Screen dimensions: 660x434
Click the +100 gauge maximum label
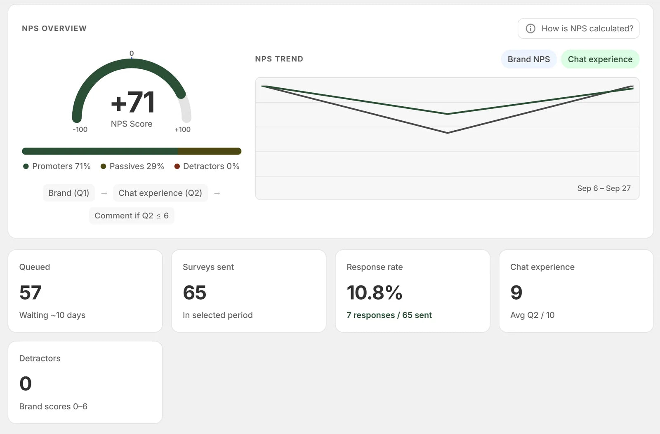[x=182, y=129]
